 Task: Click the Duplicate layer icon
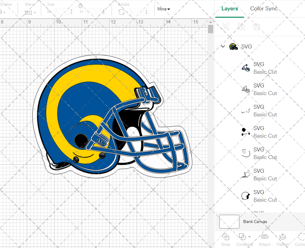(x=241, y=27)
